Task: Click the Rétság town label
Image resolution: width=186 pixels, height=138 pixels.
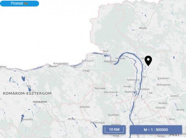Action: pos(143,28)
